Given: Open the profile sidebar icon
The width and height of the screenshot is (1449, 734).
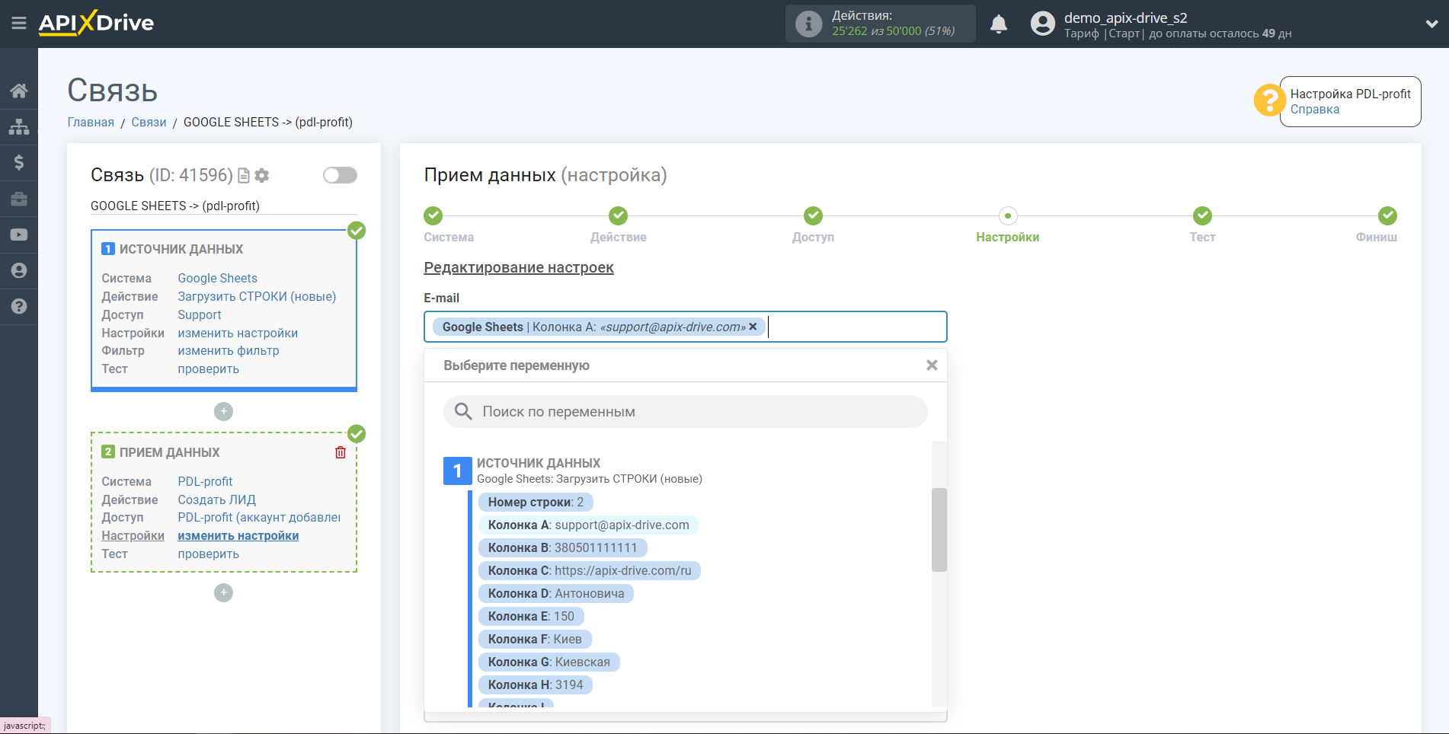Looking at the screenshot, I should [19, 270].
